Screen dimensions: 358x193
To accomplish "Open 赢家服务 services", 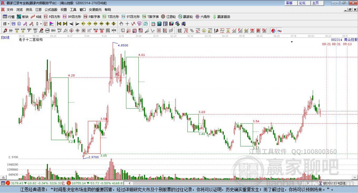I will (221, 17).
